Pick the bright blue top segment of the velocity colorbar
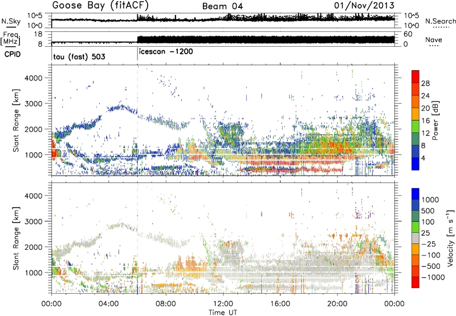Viewport: 456px width, 316px height. 416,194
